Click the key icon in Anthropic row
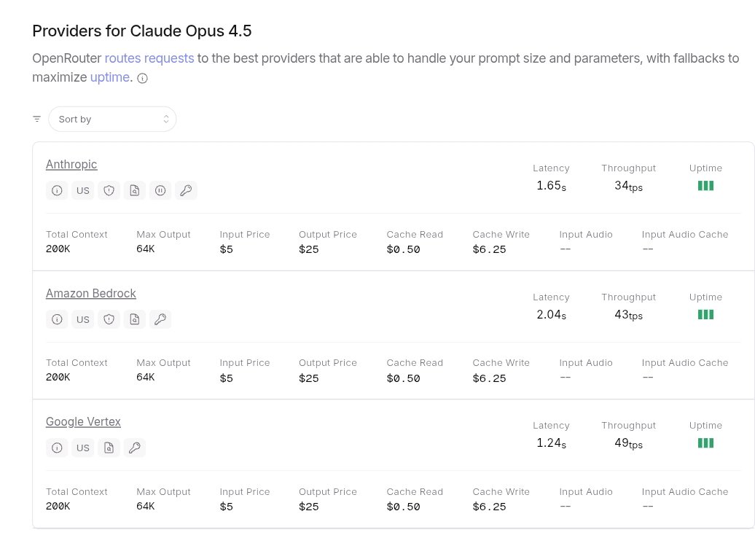The height and width of the screenshot is (554, 755). pos(186,190)
